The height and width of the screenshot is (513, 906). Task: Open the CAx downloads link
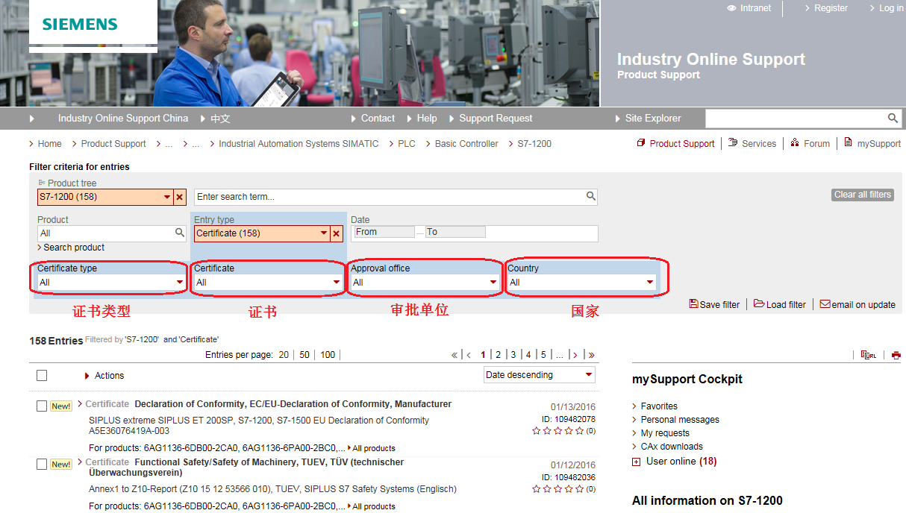pos(672,447)
